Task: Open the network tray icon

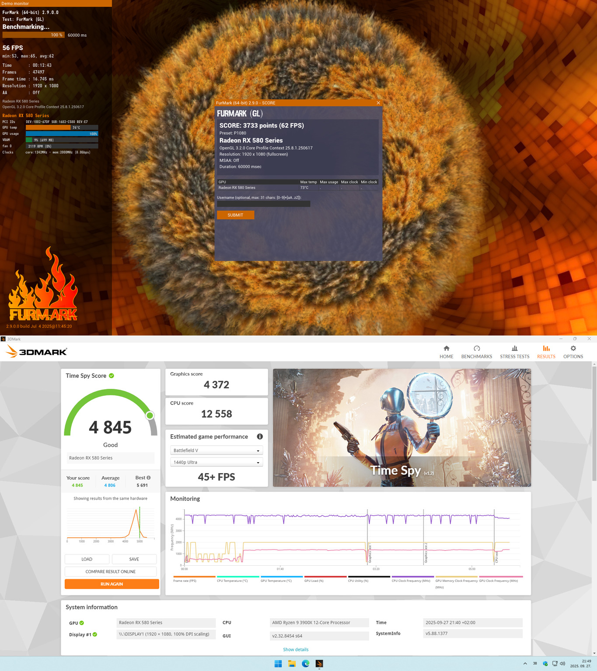Action: [555, 664]
